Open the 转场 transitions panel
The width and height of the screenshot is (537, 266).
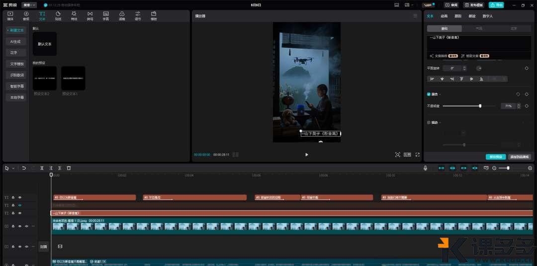[x=90, y=16]
